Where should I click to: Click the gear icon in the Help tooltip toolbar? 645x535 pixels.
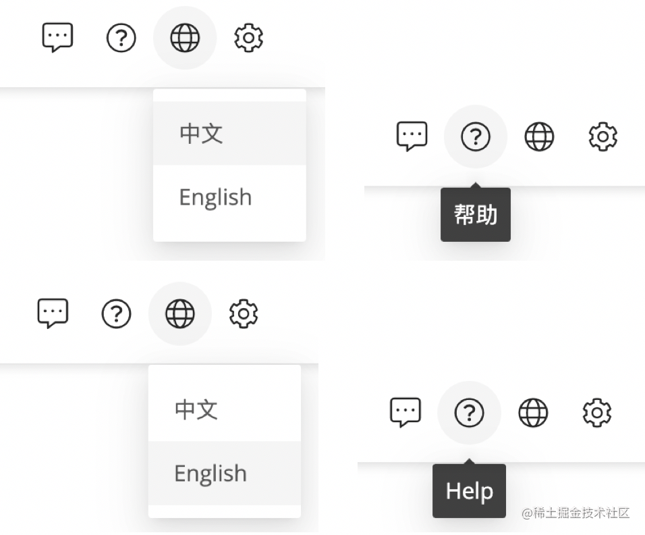[x=597, y=413]
